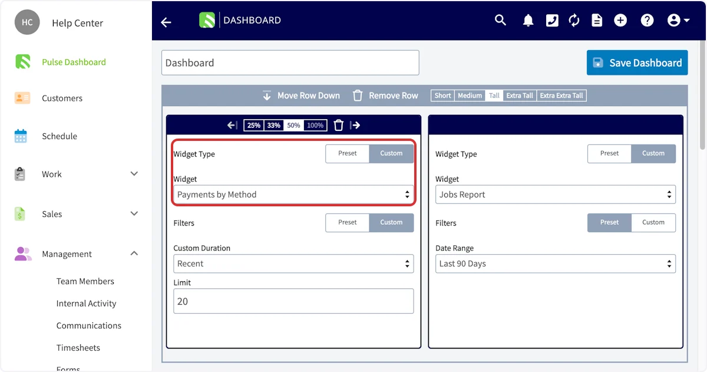The width and height of the screenshot is (707, 372).
Task: Click the Management people icon
Action: (23, 254)
